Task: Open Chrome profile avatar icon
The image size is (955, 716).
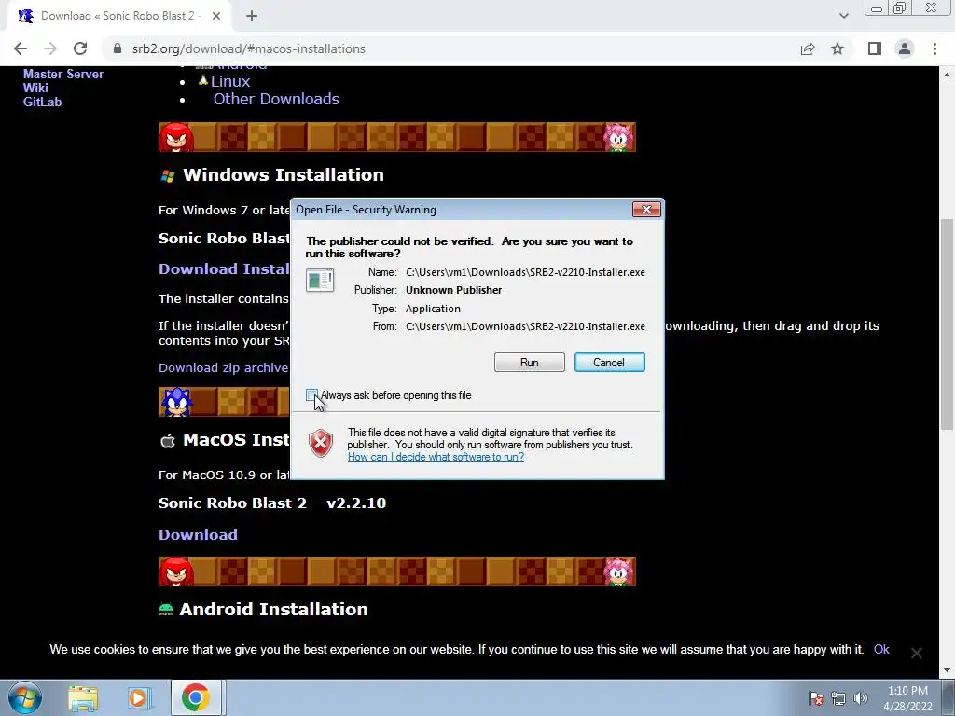Action: [905, 48]
